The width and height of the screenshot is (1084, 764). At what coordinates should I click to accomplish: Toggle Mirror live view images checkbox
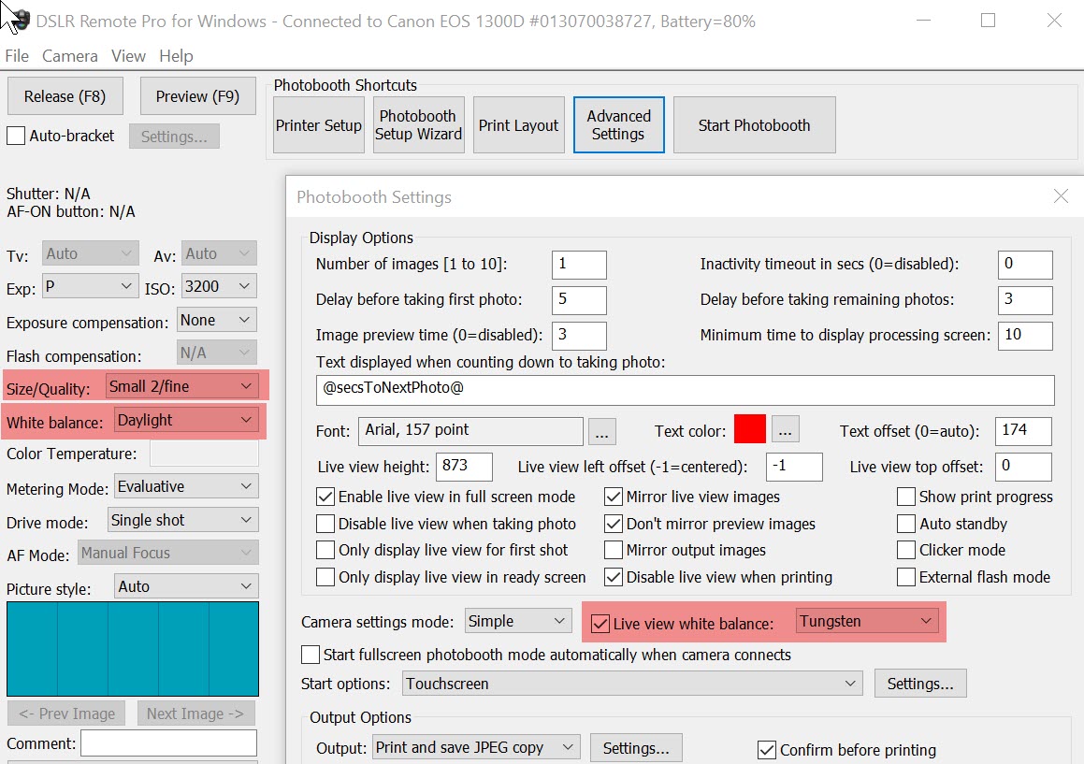(x=614, y=497)
